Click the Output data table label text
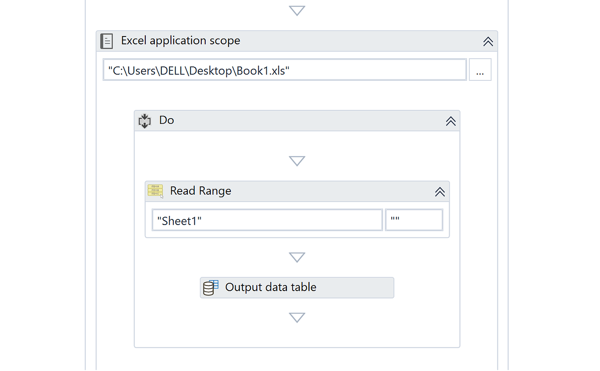 (x=270, y=287)
